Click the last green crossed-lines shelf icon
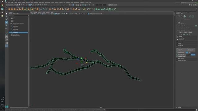198x111 pixels. pyautogui.click(x=115, y=9)
